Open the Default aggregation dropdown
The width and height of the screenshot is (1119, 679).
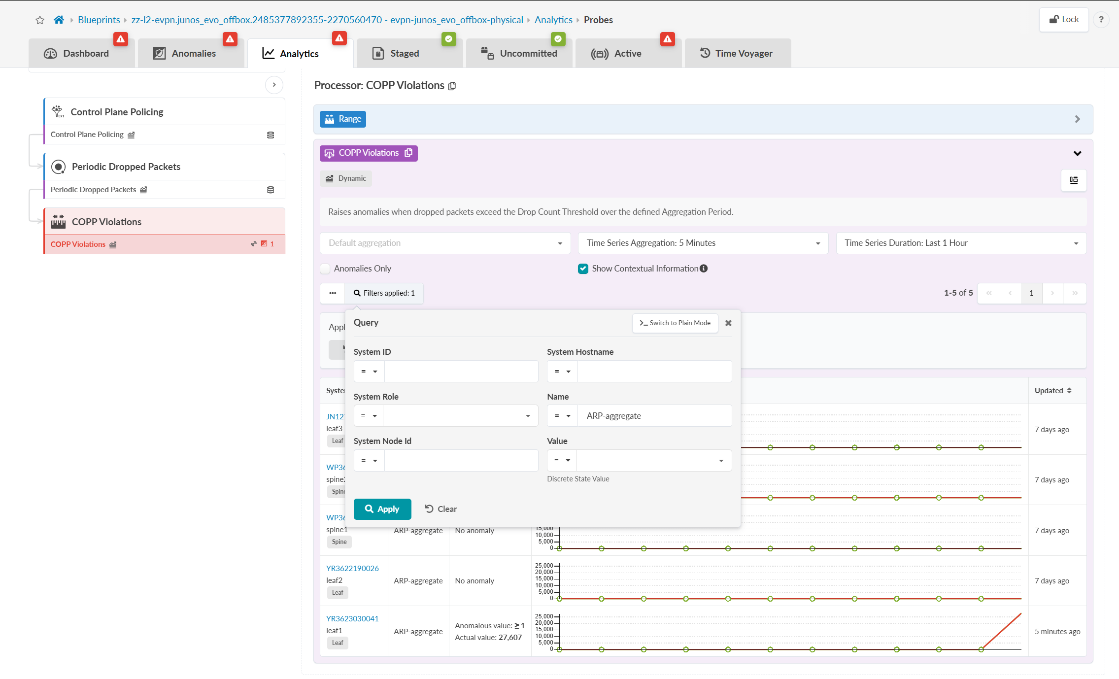pyautogui.click(x=445, y=243)
